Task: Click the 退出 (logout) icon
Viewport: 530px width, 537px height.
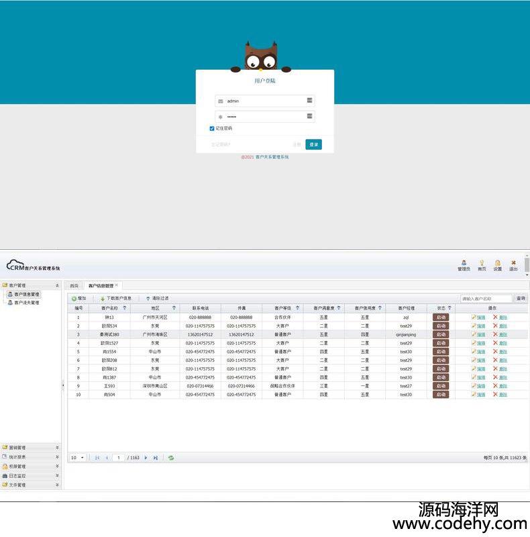Action: [x=513, y=263]
